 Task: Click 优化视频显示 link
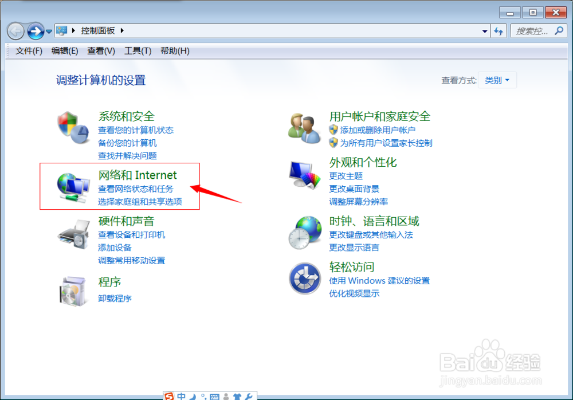[x=354, y=293]
